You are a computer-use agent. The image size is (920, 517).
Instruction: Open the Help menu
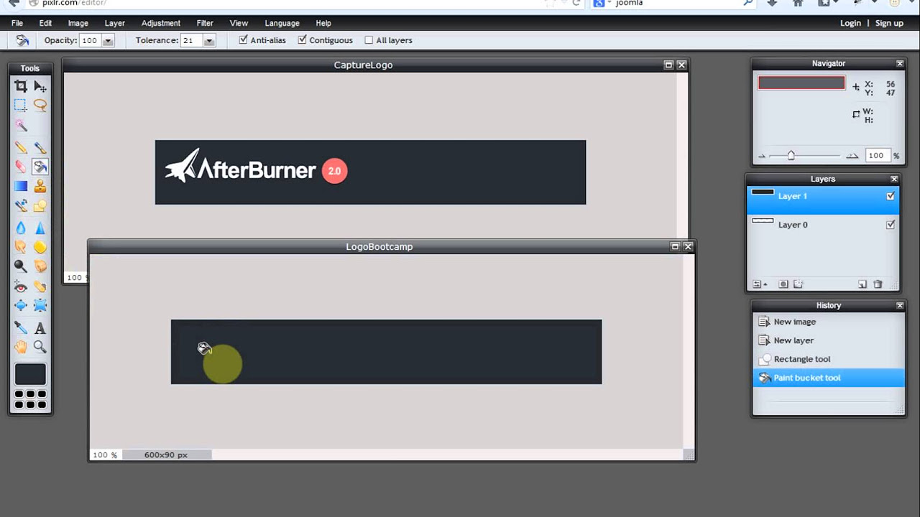pos(323,23)
